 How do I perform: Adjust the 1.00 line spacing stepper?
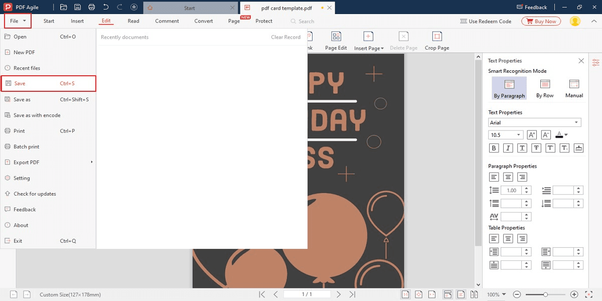526,191
